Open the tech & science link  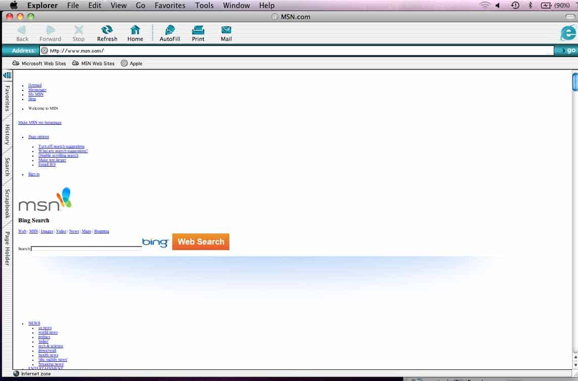tap(51, 346)
